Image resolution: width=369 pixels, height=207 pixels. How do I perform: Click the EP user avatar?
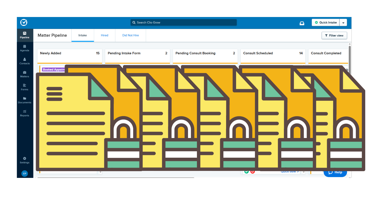(x=25, y=174)
